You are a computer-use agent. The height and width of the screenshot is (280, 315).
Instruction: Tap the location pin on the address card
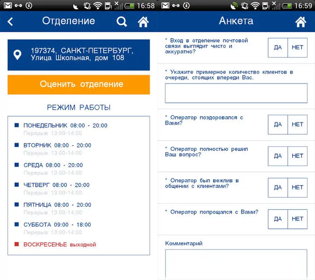(x=17, y=55)
